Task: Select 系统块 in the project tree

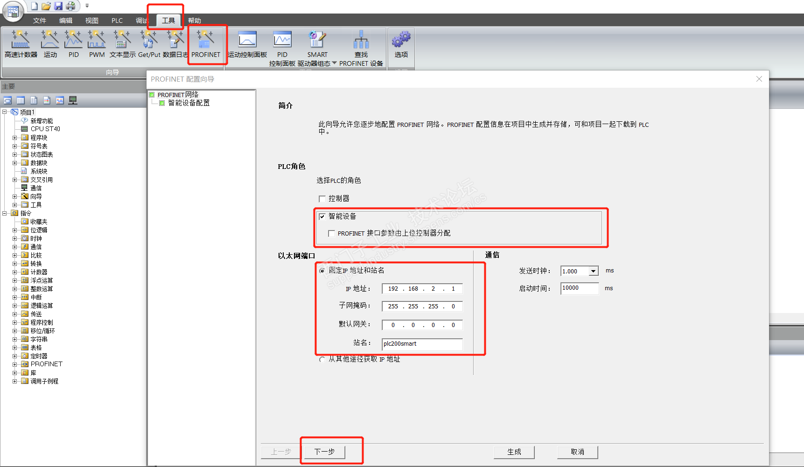Action: (39, 171)
